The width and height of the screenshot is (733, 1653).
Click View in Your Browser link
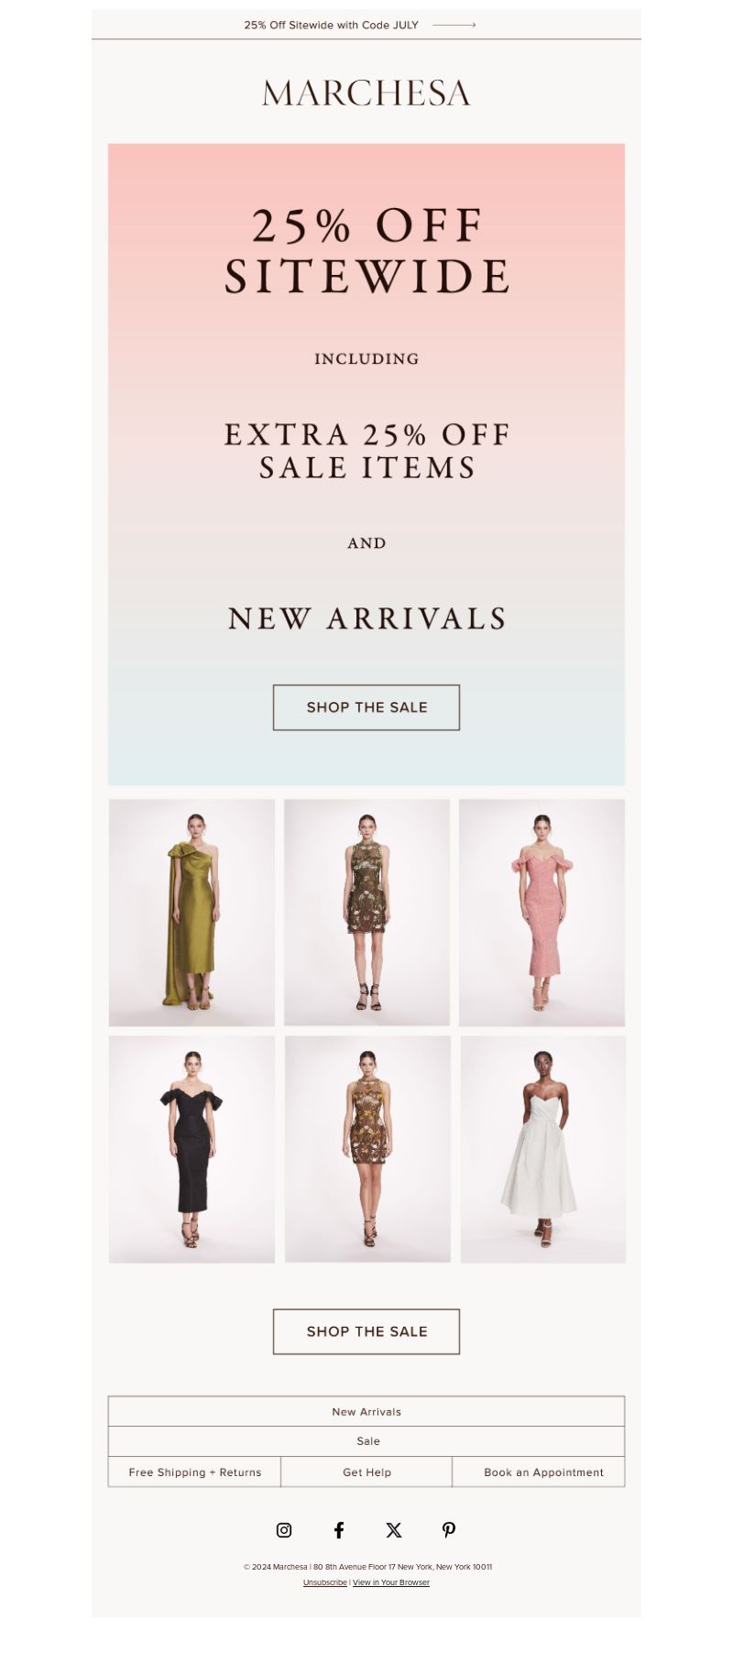[391, 1582]
